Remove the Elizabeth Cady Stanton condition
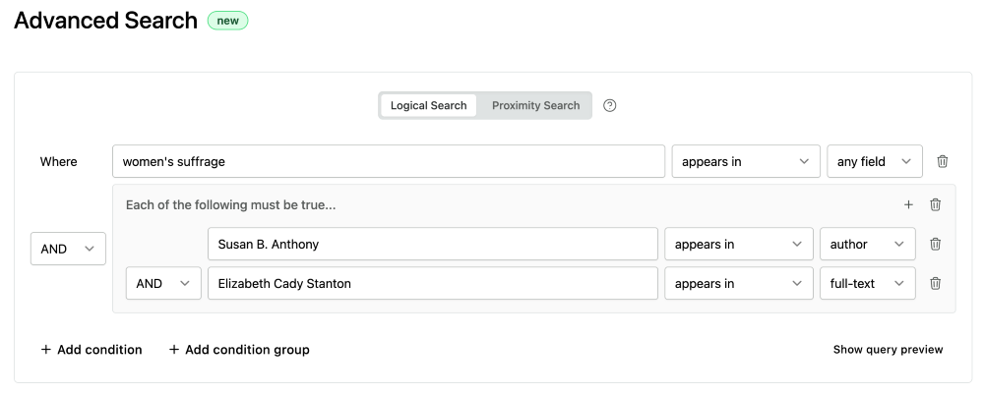984x395 pixels. pos(935,284)
